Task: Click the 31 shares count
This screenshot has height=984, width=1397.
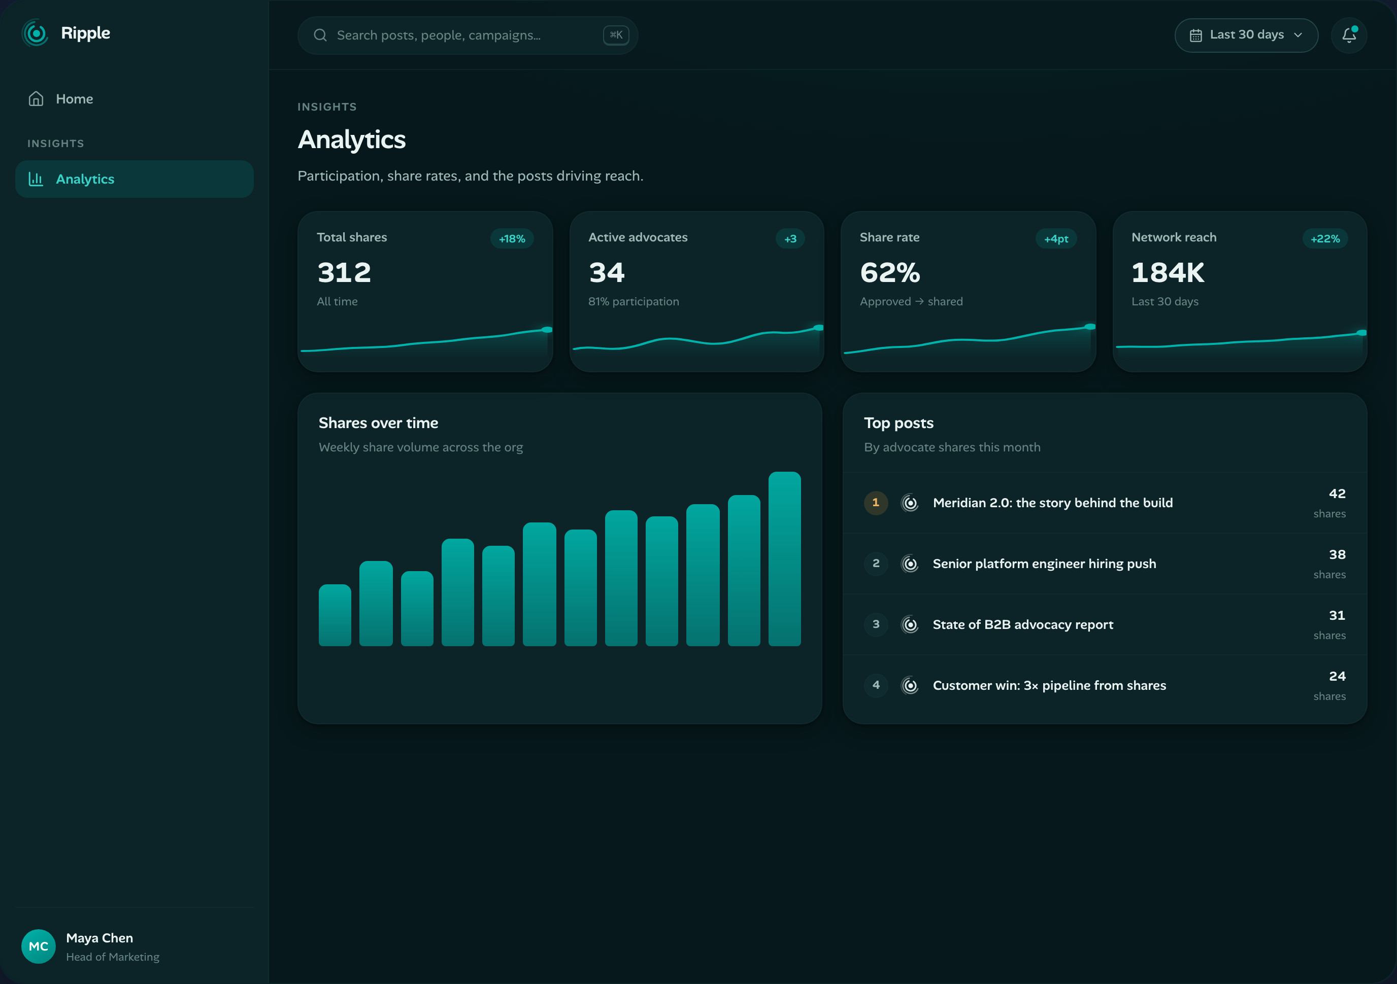Action: point(1337,615)
